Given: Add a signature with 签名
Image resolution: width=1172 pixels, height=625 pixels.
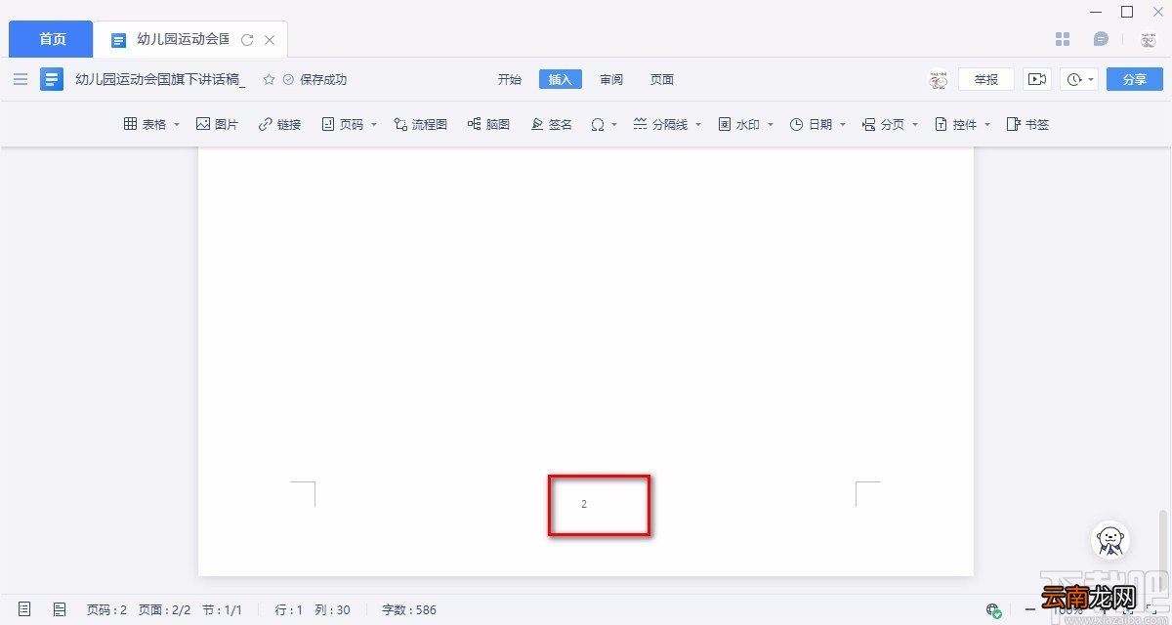Looking at the screenshot, I should (551, 124).
